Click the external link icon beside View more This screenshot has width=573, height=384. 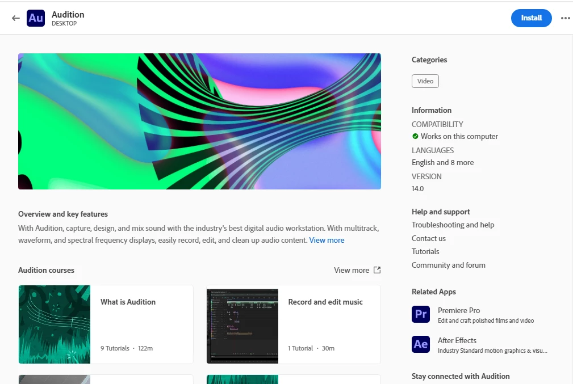pyautogui.click(x=377, y=270)
